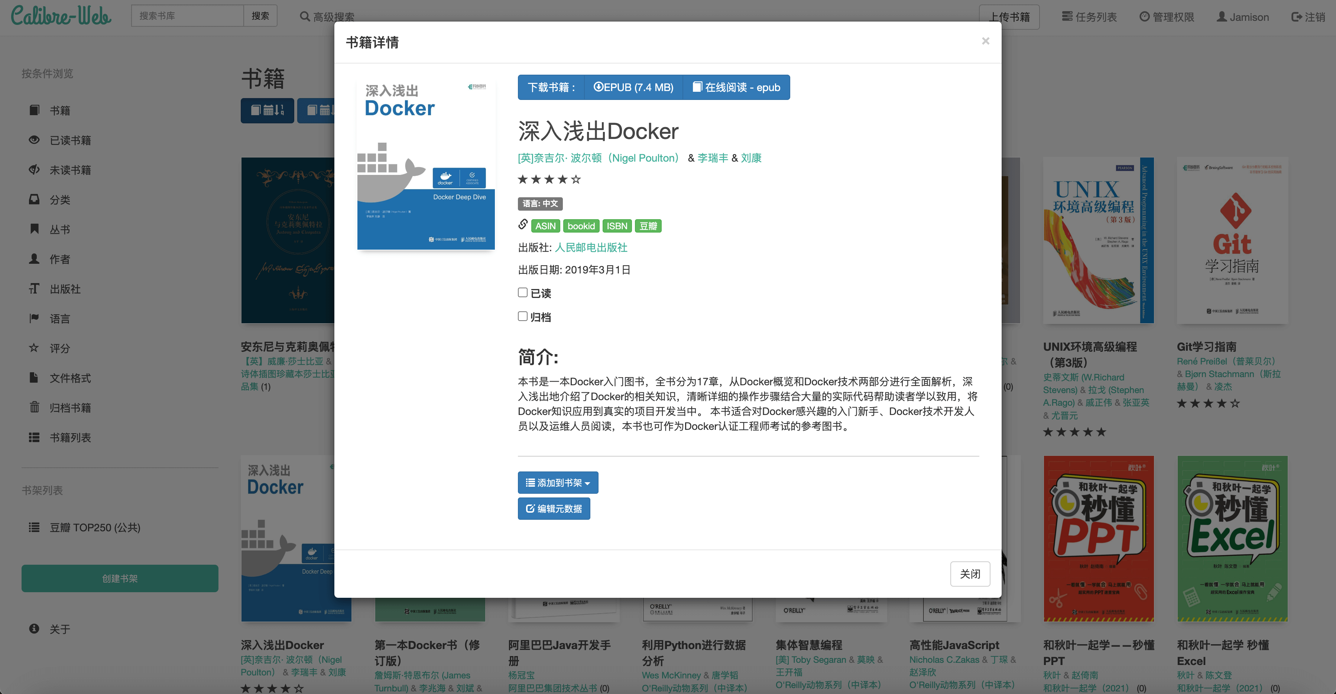
Task: Open 高级搜索 advanced search
Action: click(x=327, y=17)
